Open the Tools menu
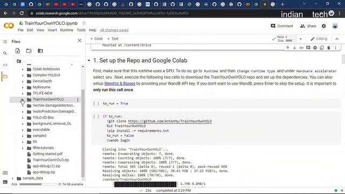Image resolution: width=345 pixels, height=194 pixels. click(x=81, y=30)
